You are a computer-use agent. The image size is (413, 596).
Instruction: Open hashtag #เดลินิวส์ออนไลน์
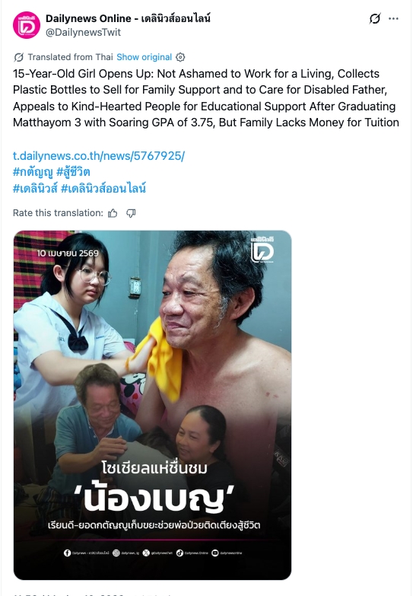[x=103, y=188]
